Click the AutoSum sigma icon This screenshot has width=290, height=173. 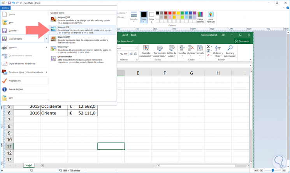click(208, 47)
